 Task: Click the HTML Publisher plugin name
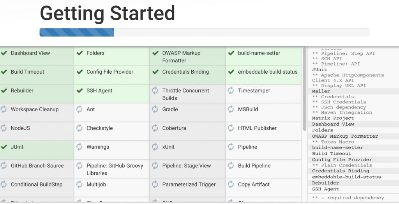click(x=257, y=128)
